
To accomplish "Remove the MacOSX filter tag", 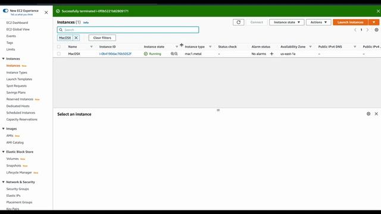I will (x=76, y=38).
